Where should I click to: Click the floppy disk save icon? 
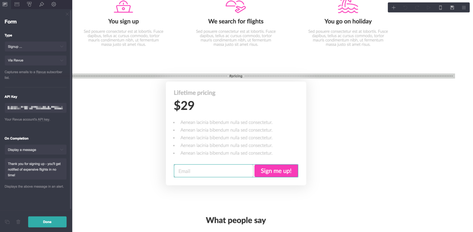[452, 8]
